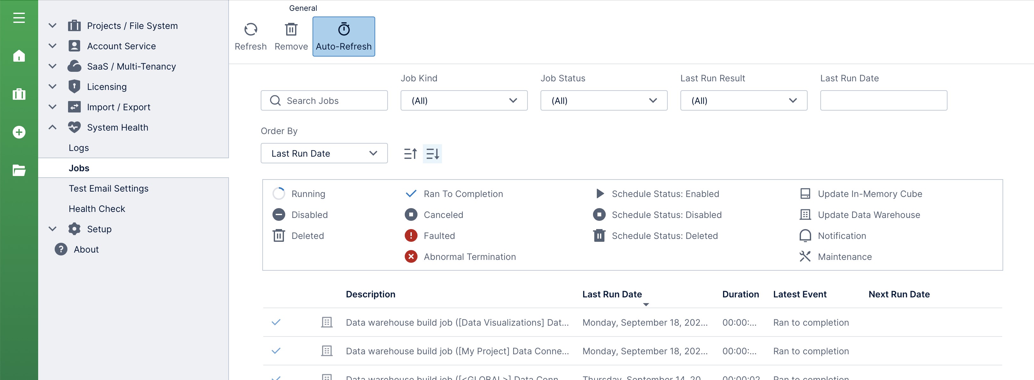Click the briefcase icon in green sidebar

(x=18, y=93)
